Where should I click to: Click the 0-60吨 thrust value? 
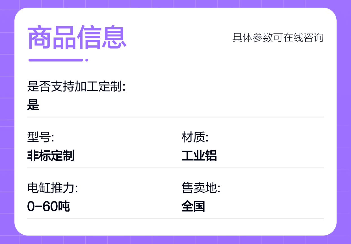pos(49,206)
